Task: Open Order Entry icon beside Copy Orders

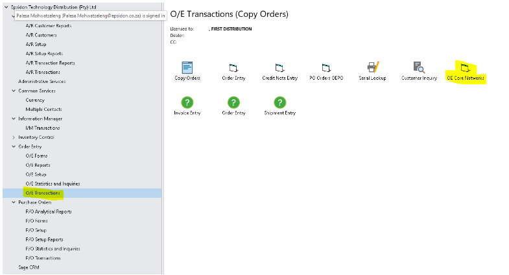Action: coord(233,67)
